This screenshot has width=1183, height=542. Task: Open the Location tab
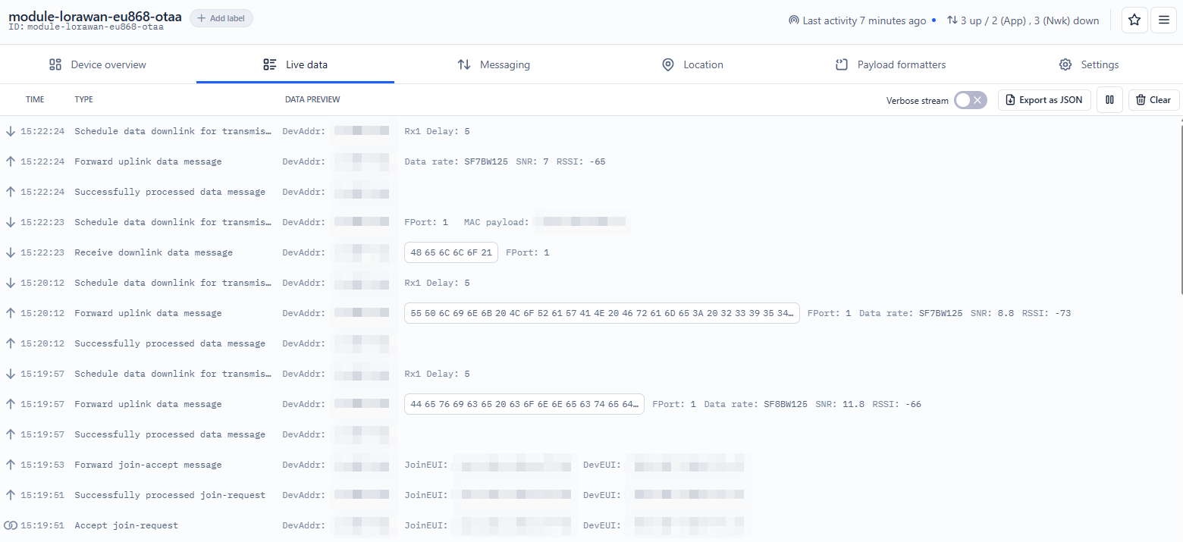click(x=692, y=65)
